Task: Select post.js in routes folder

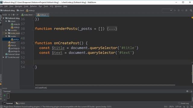Action: (x=15, y=39)
